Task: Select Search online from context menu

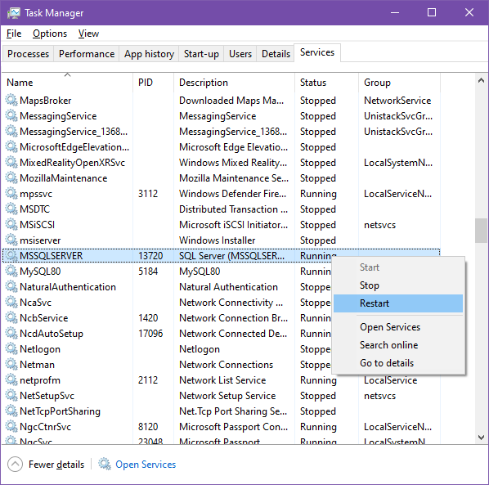Action: click(398, 345)
